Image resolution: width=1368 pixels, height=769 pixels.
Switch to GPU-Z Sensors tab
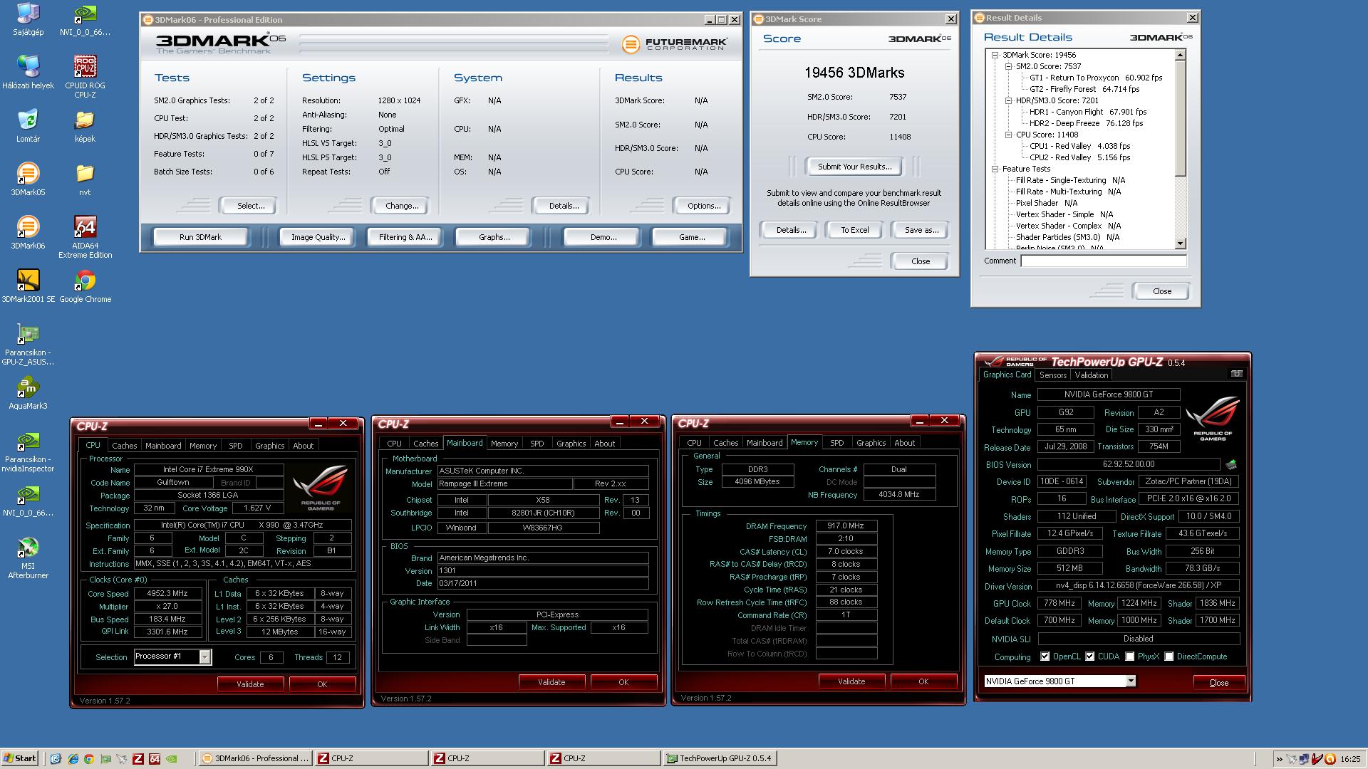(x=1052, y=375)
